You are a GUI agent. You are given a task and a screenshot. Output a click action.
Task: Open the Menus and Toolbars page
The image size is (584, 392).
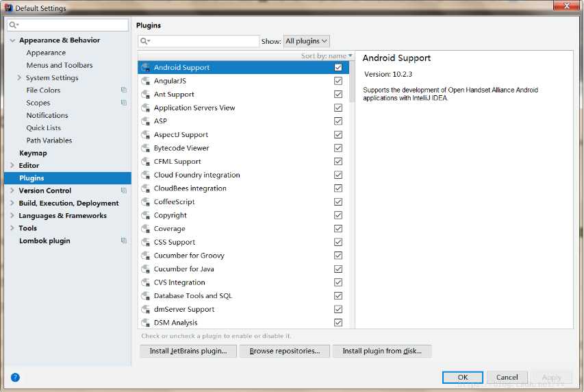(x=59, y=65)
